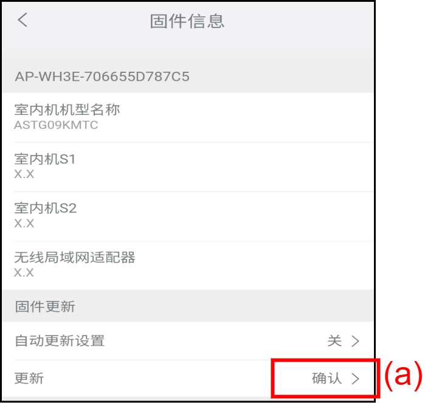Click the 确认 text in the red box
Viewport: 425px width, 403px height.
pos(327,378)
